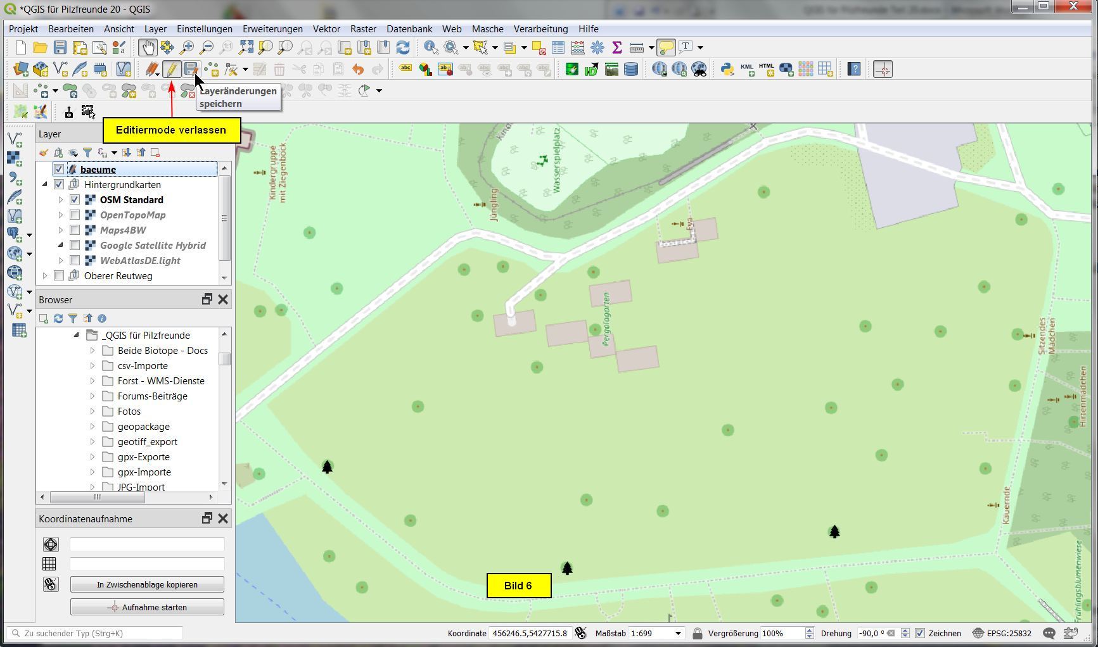Click the Toggle Editing pencil icon
Viewport: 1098px width, 647px height.
pos(171,70)
